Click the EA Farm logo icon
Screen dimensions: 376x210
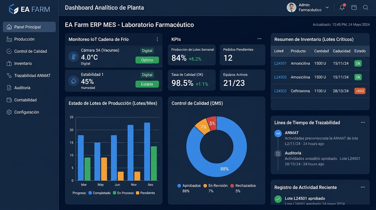point(13,9)
